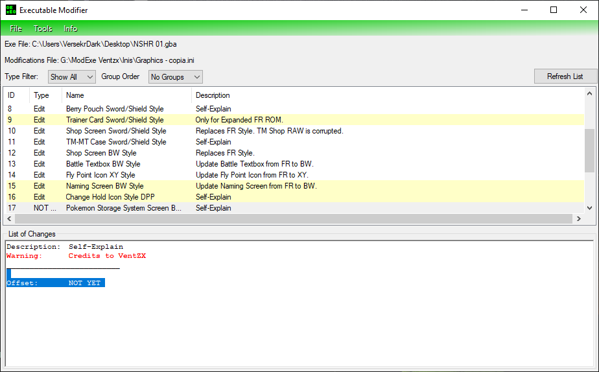Select Change Hold Icon Style DPP row
Screen dimensions: 599x372
[112, 197]
